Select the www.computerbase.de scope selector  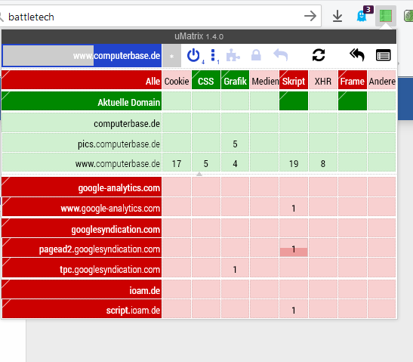(x=82, y=56)
